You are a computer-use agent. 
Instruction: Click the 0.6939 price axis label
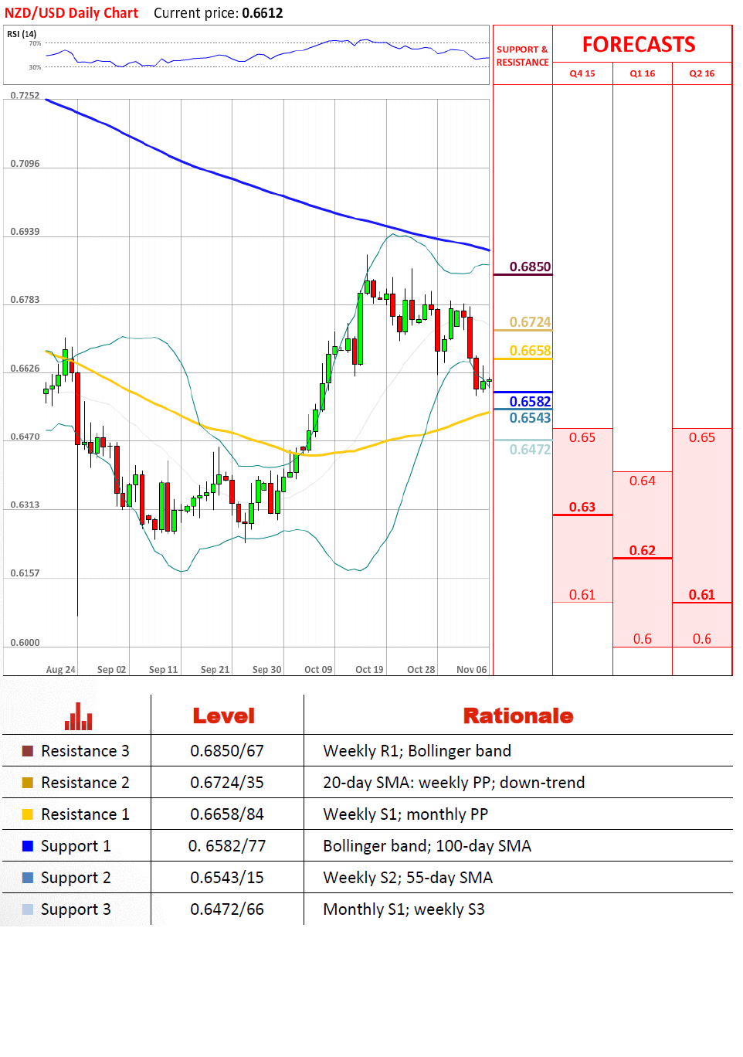pos(25,232)
